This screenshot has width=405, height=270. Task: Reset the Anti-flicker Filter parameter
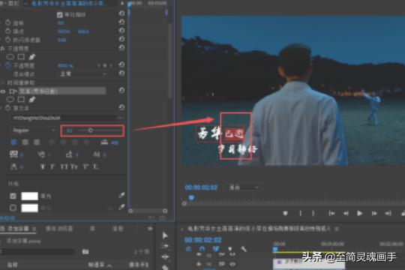coord(121,39)
